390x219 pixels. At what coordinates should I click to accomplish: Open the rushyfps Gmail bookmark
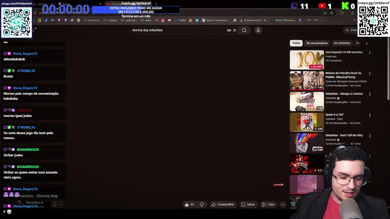pyautogui.click(x=111, y=20)
